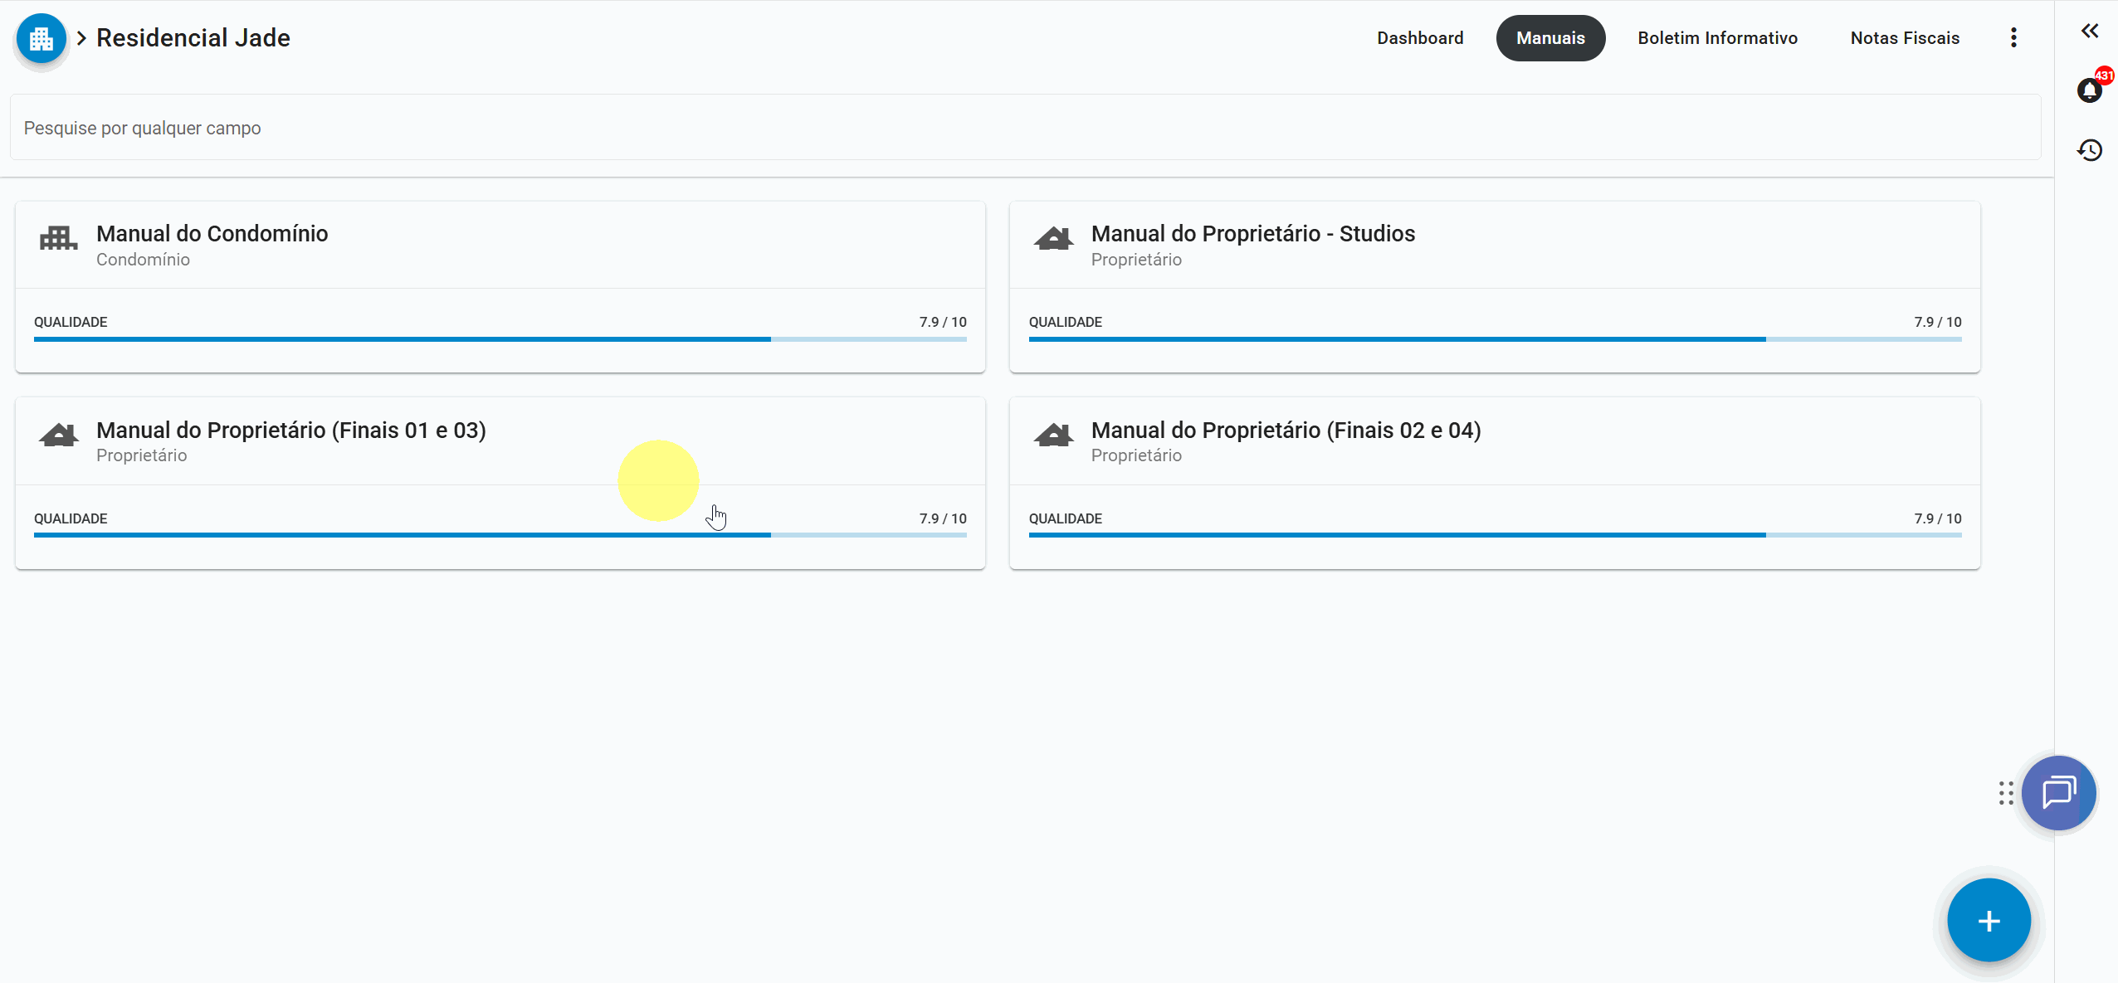
Task: Click the blue plus add button
Action: 1989,921
